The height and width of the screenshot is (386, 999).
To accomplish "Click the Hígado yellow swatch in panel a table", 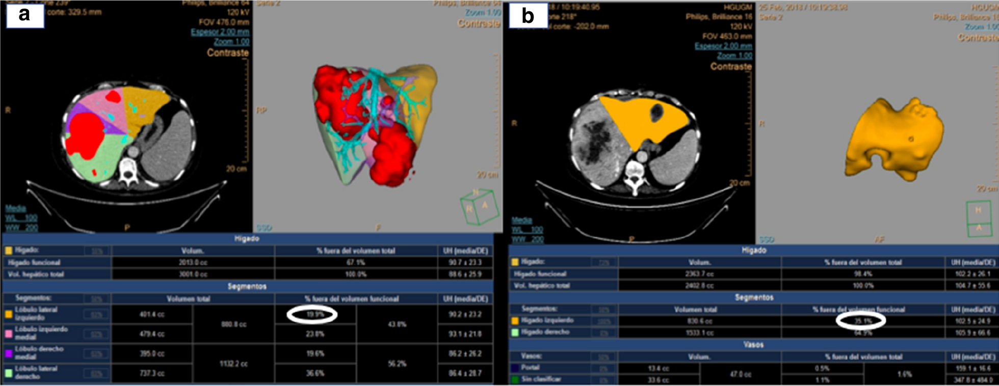I will (9, 251).
